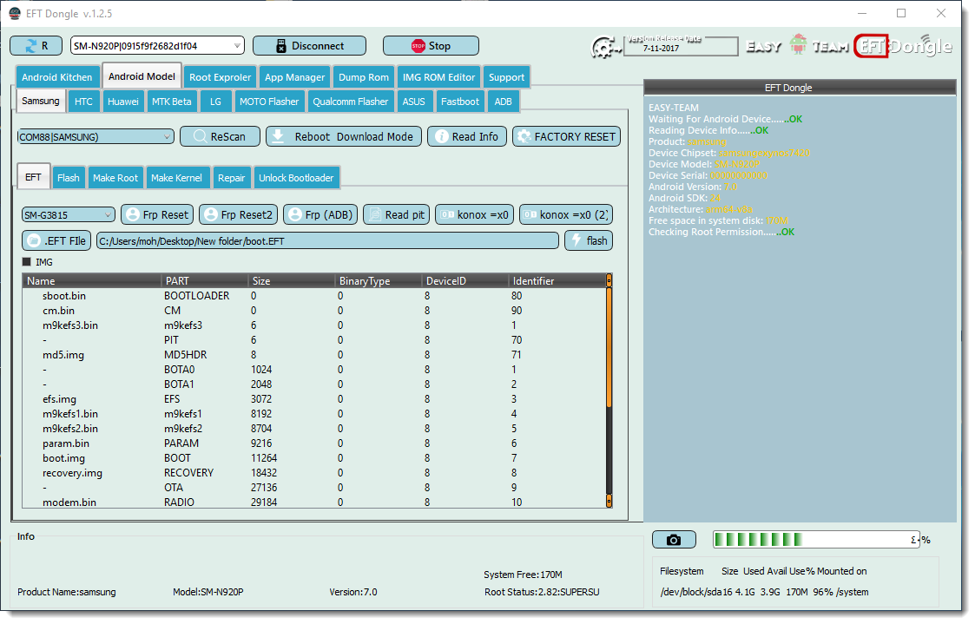Screen dimensions: 975x624
Task: Click the .EFT File folder icon
Action: (x=34, y=241)
